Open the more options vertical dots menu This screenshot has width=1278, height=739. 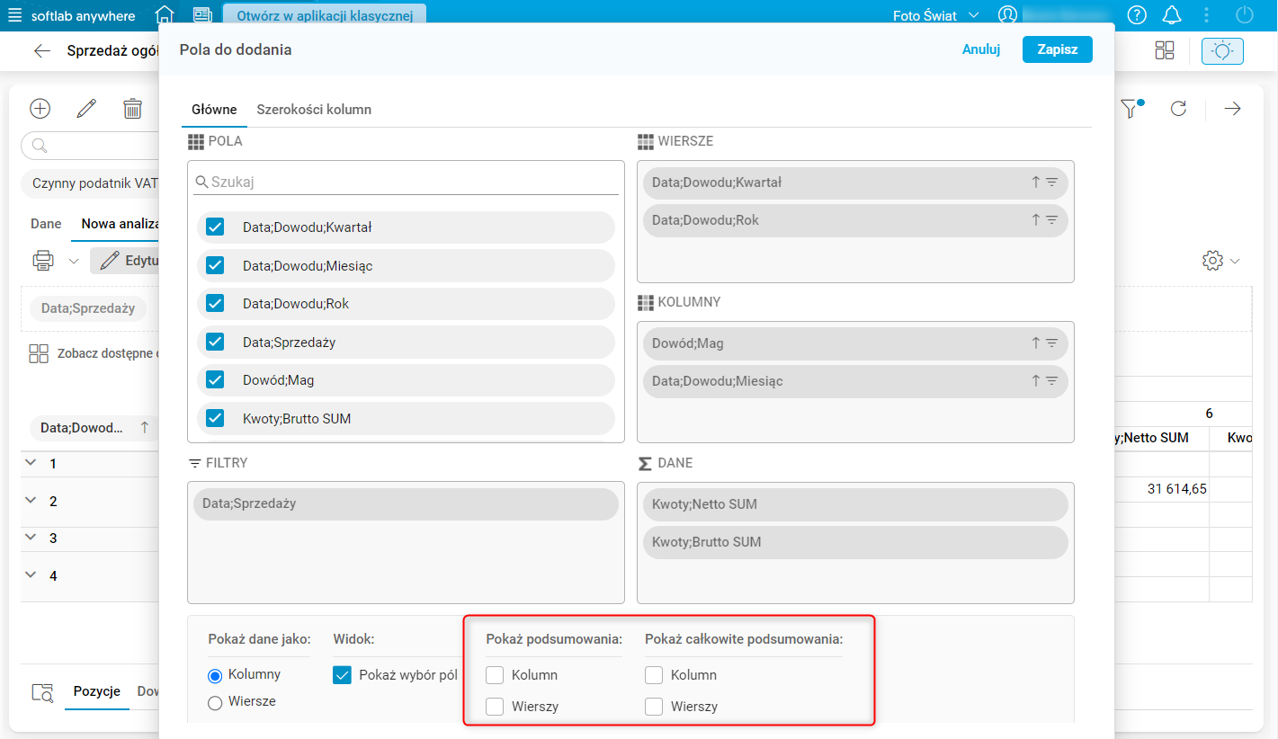1208,15
